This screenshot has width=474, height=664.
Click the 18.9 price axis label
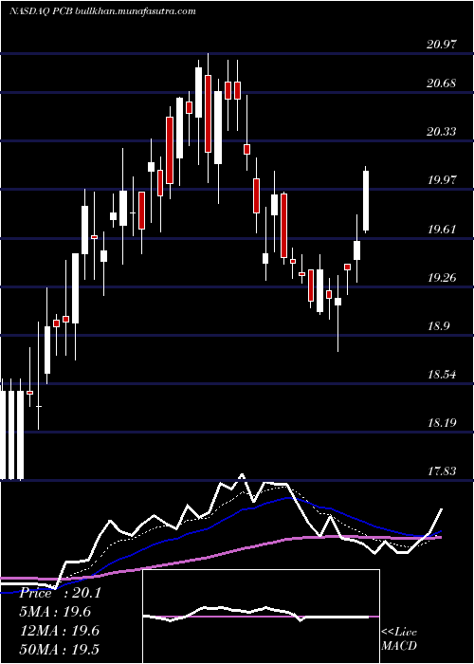pos(438,326)
